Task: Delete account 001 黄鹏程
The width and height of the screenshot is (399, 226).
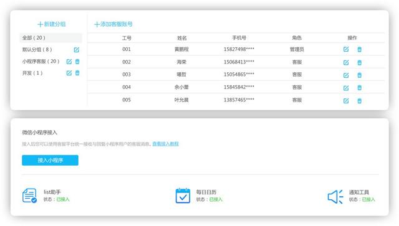Action: click(x=359, y=49)
